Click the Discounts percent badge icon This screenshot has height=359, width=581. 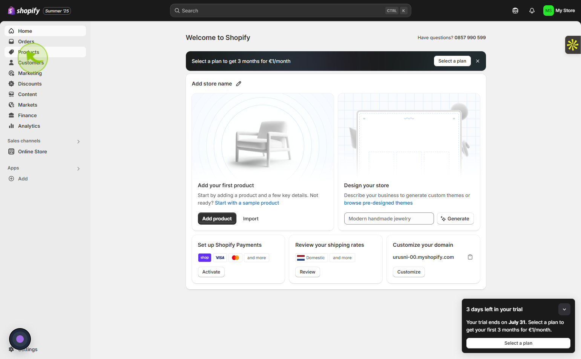(x=11, y=84)
